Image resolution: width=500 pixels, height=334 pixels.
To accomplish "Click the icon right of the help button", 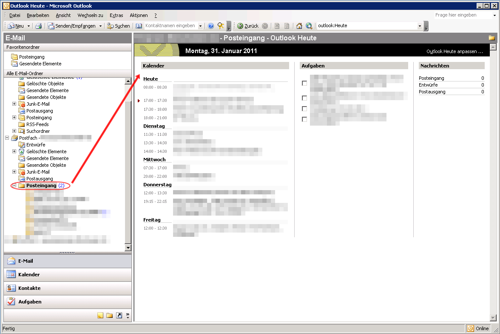I will tap(221, 26).
